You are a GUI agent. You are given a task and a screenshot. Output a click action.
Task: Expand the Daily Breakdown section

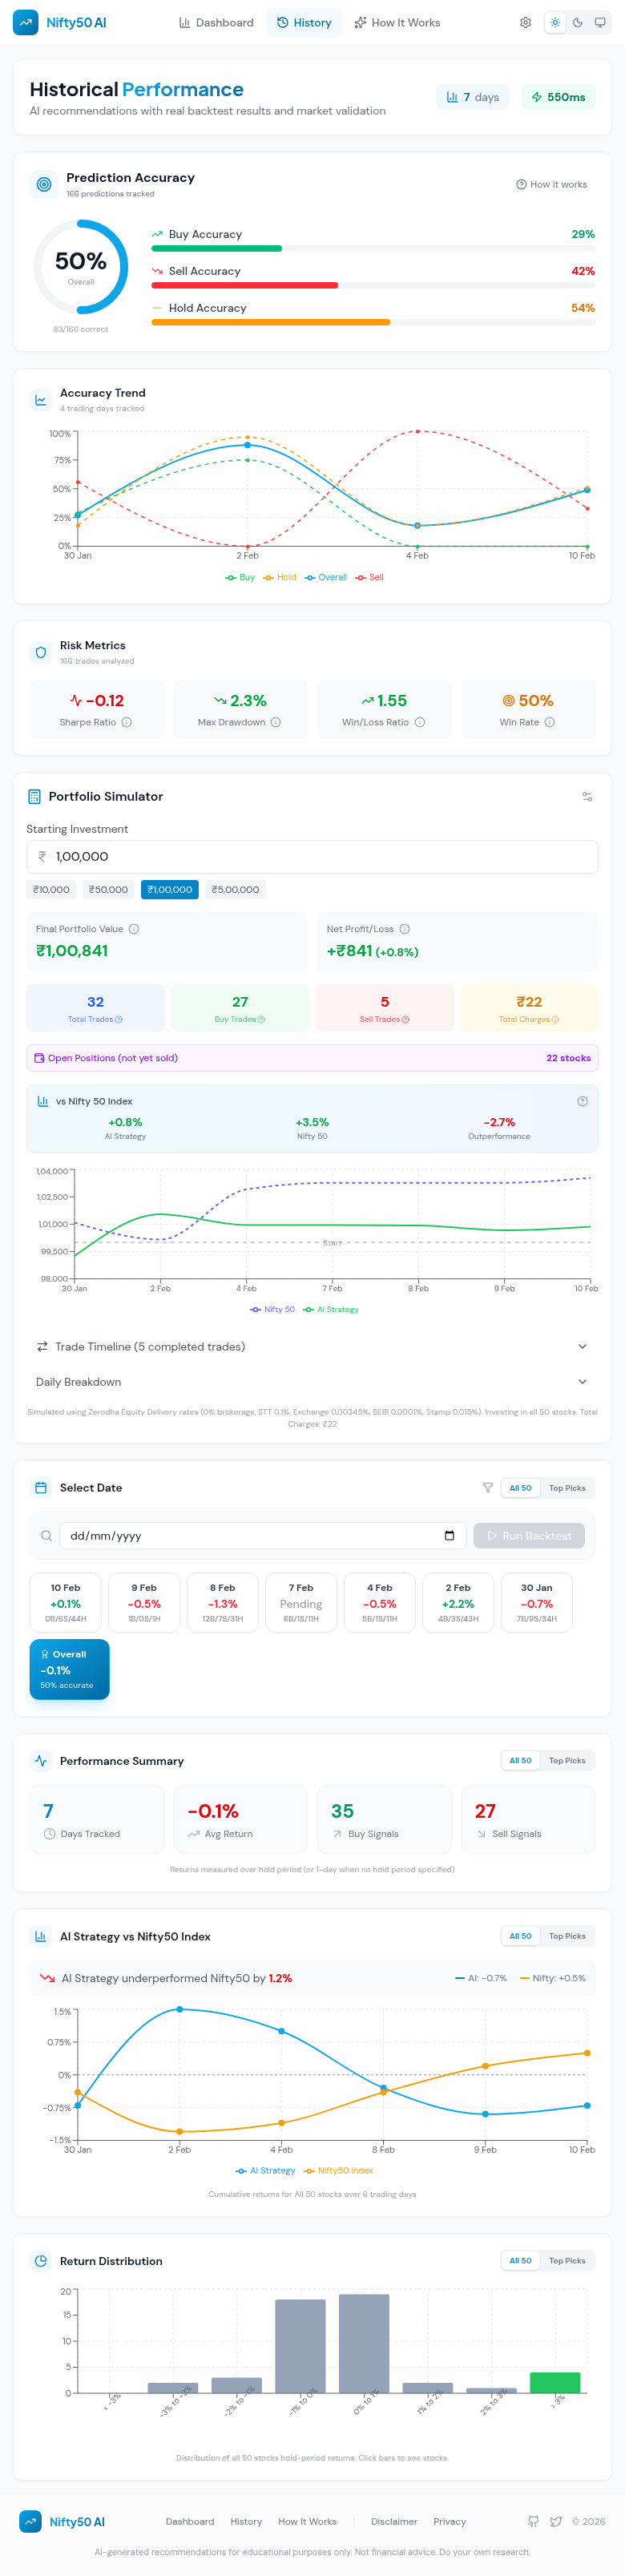click(x=312, y=1382)
